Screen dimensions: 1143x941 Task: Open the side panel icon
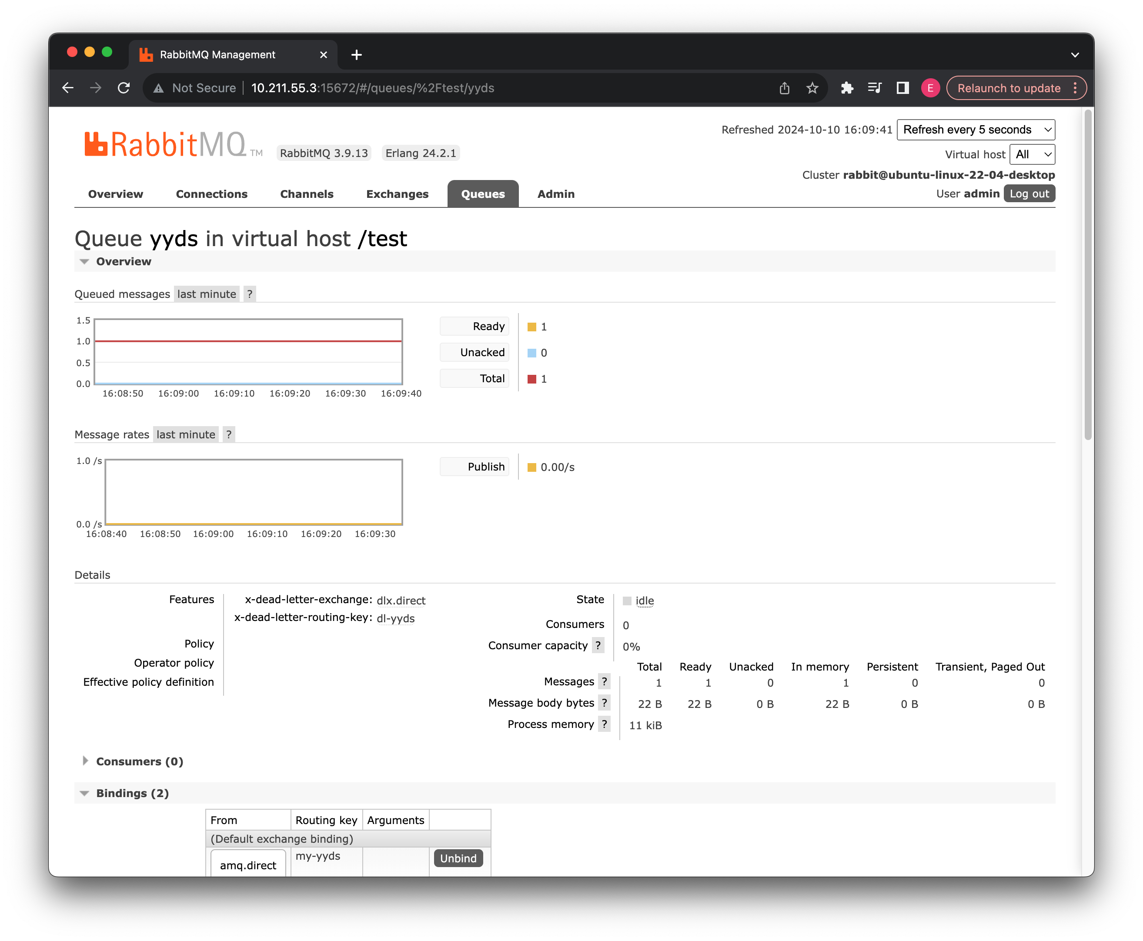(902, 88)
